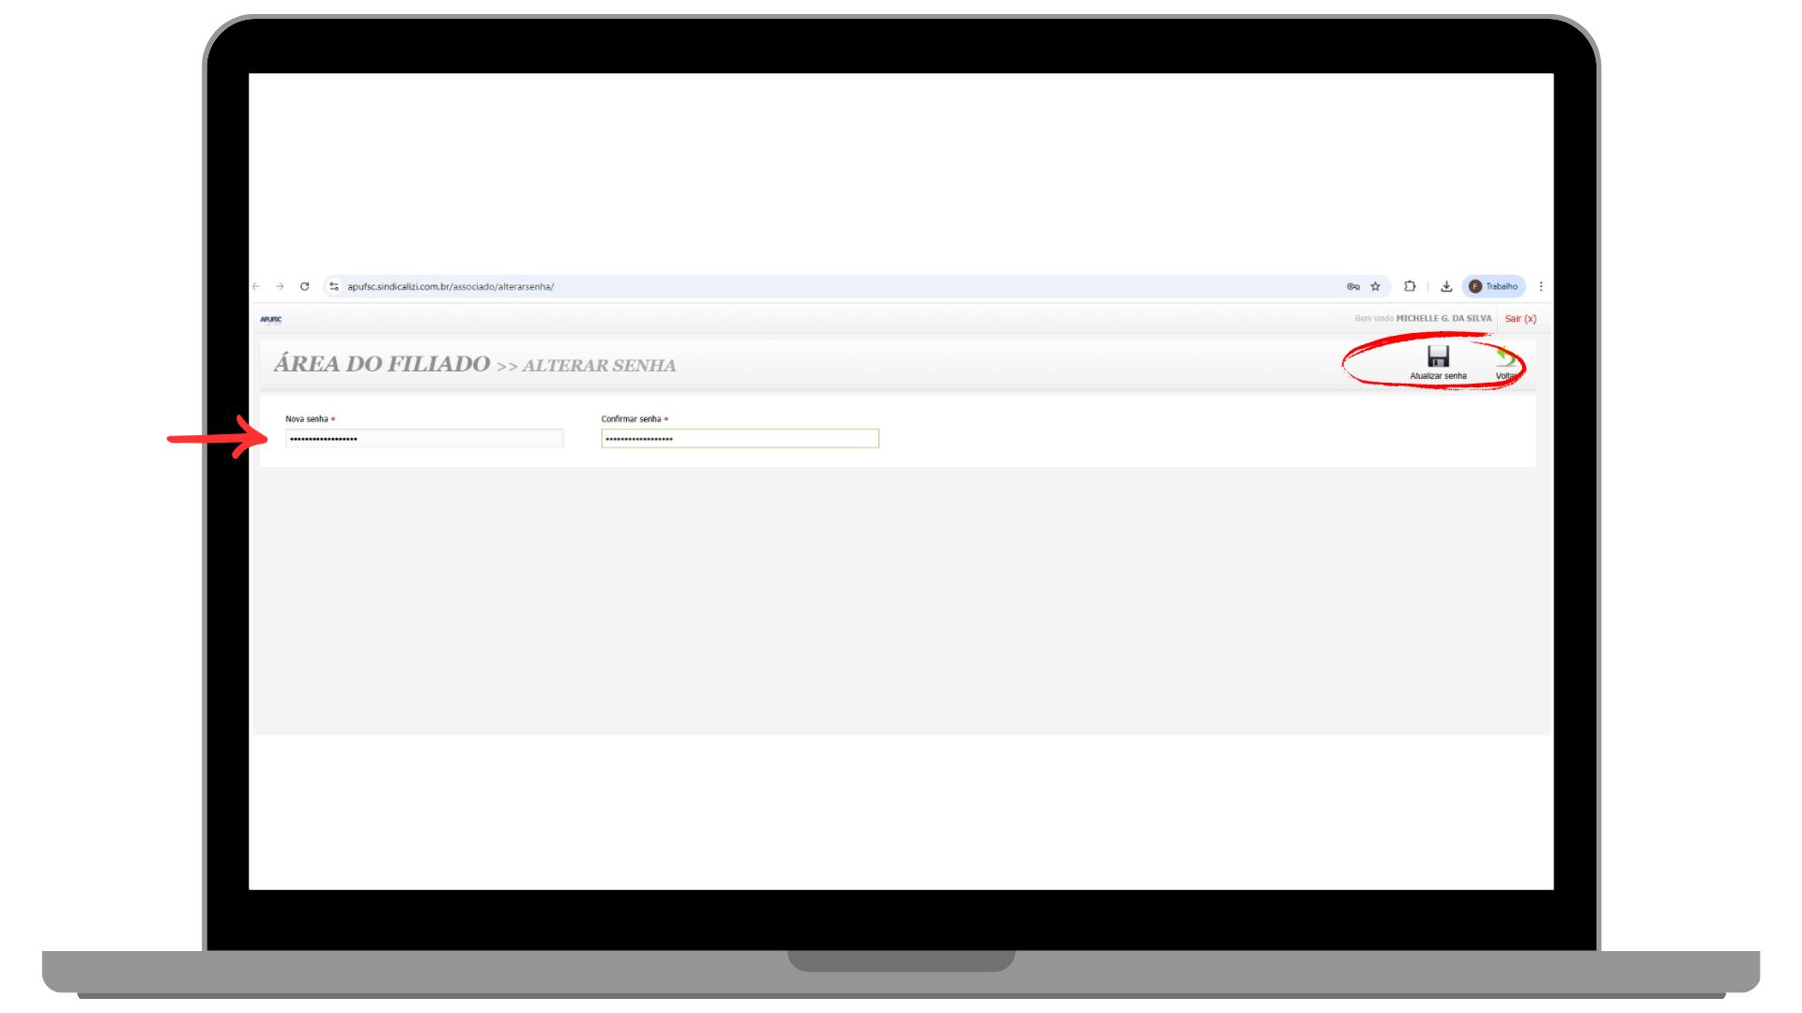The width and height of the screenshot is (1802, 1013).
Task: Click the green Voltar arrow icon
Action: coord(1505,357)
